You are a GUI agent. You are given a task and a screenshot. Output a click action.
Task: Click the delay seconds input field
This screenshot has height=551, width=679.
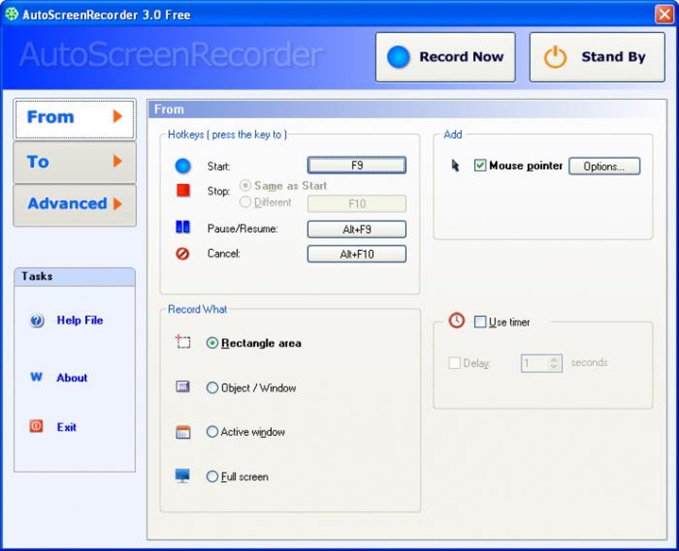pos(535,363)
